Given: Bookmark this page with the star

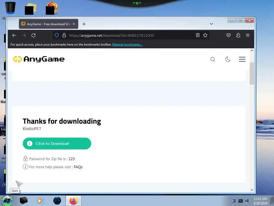Looking at the screenshot, I should (x=205, y=35).
